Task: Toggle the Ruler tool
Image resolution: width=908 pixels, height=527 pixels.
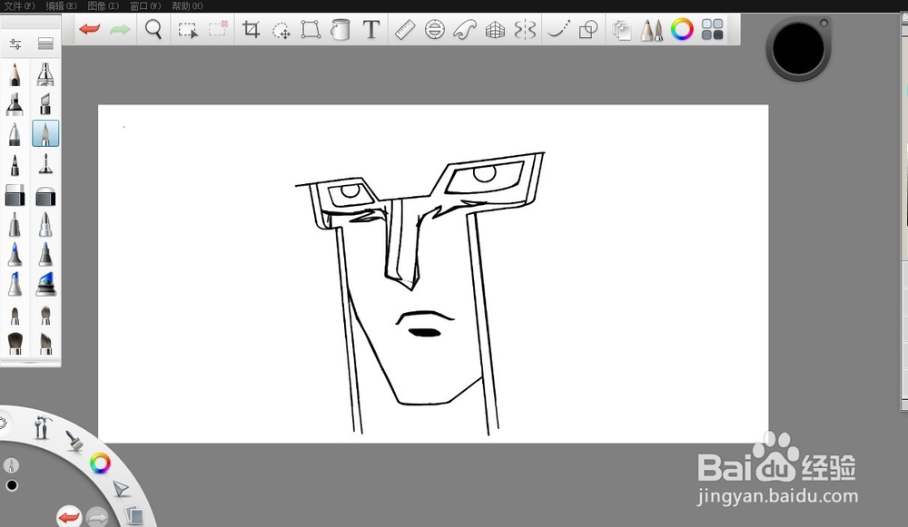Action: coord(405,29)
